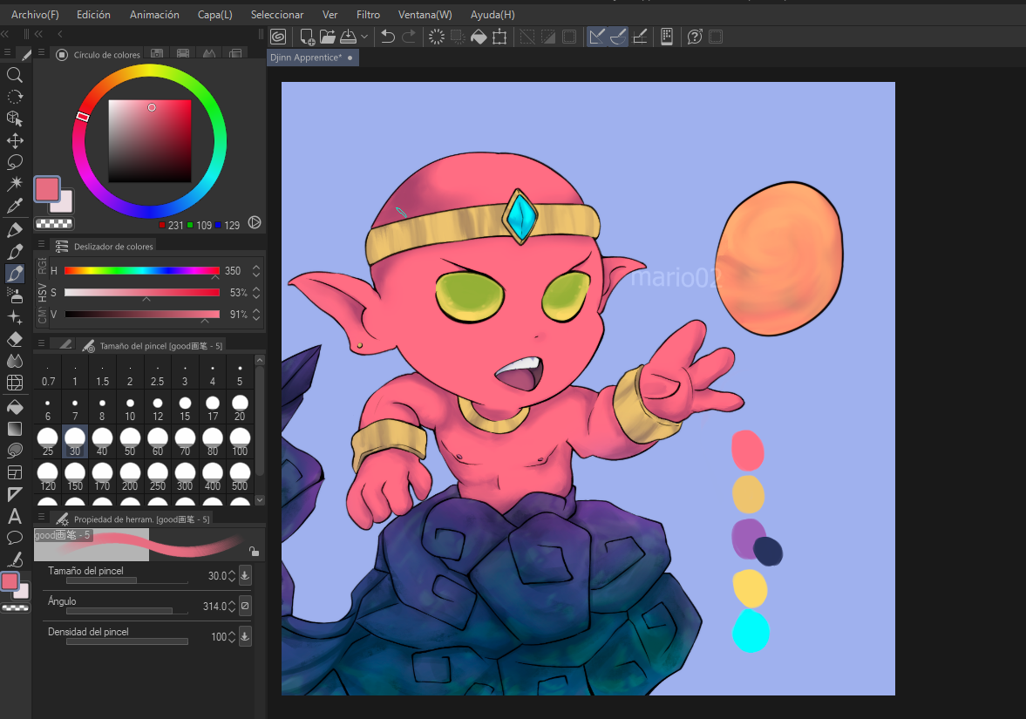Select the Eyedropper tool

point(15,206)
